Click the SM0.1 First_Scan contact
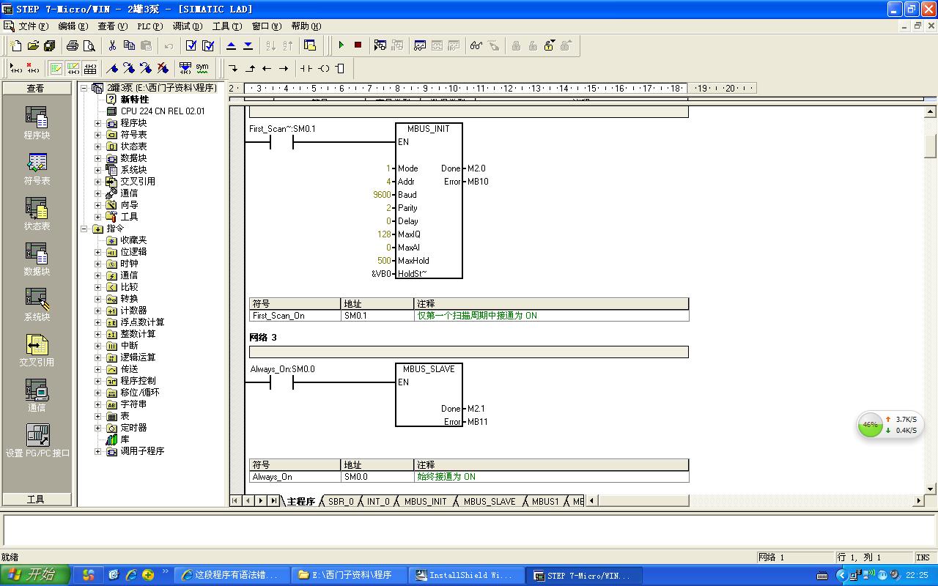Screen dimensions: 938x586 point(282,142)
